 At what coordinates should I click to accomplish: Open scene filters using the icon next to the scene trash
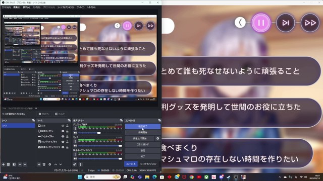coord(14,164)
